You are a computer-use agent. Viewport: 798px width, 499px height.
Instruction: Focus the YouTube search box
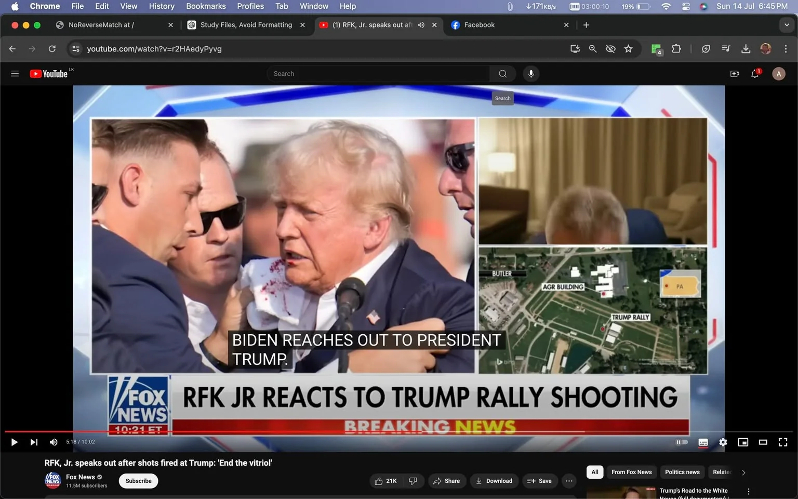coord(378,74)
